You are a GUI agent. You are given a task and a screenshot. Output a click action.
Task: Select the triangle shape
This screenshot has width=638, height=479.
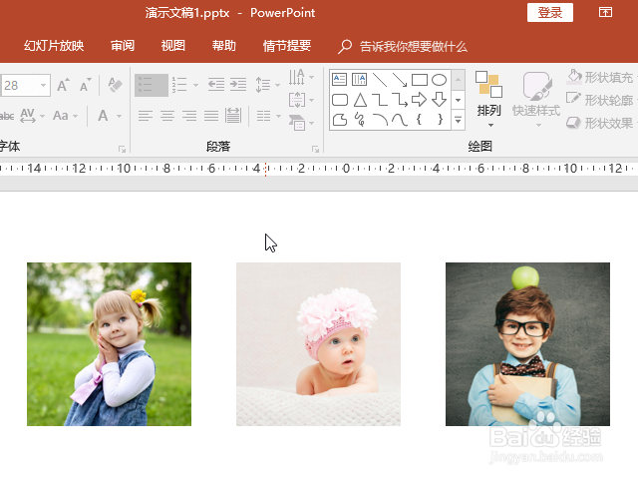(x=360, y=100)
